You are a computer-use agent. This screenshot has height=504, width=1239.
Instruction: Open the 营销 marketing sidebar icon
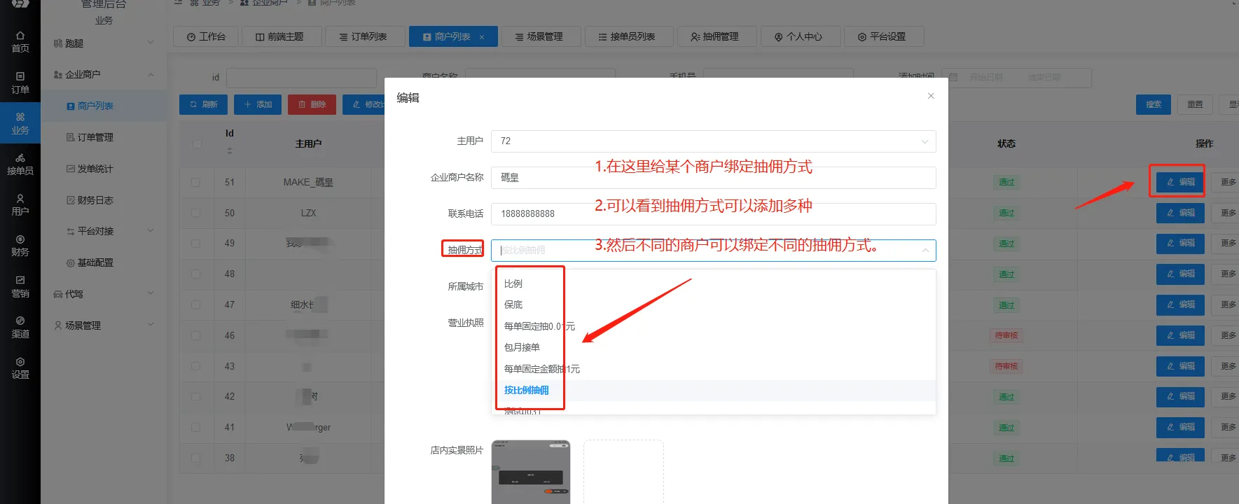pos(20,286)
